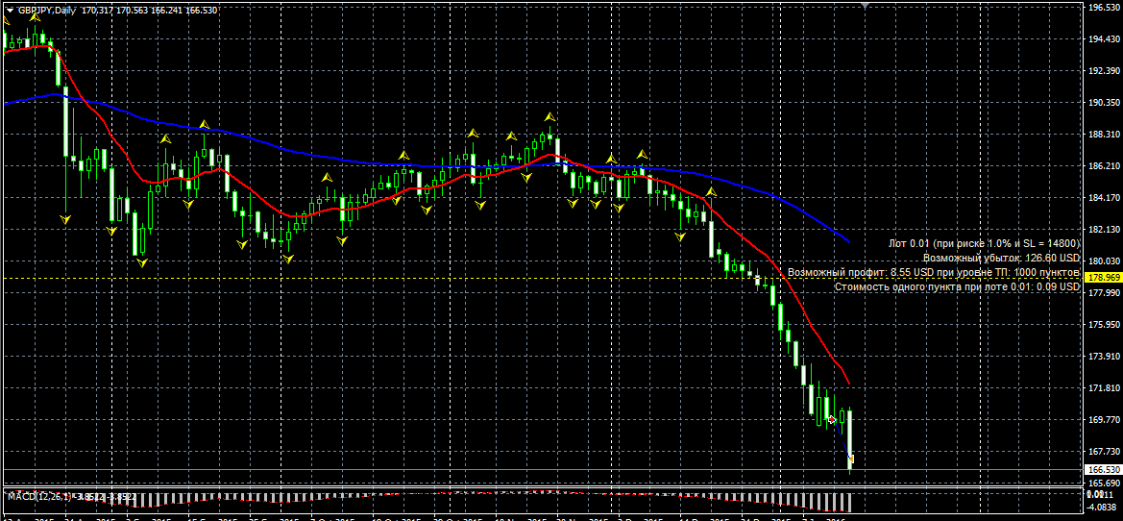Click the 171.810 price scale value

(x=1104, y=387)
